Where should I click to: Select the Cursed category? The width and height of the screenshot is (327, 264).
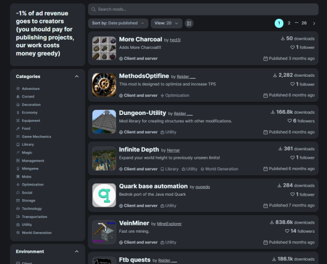coord(25,96)
